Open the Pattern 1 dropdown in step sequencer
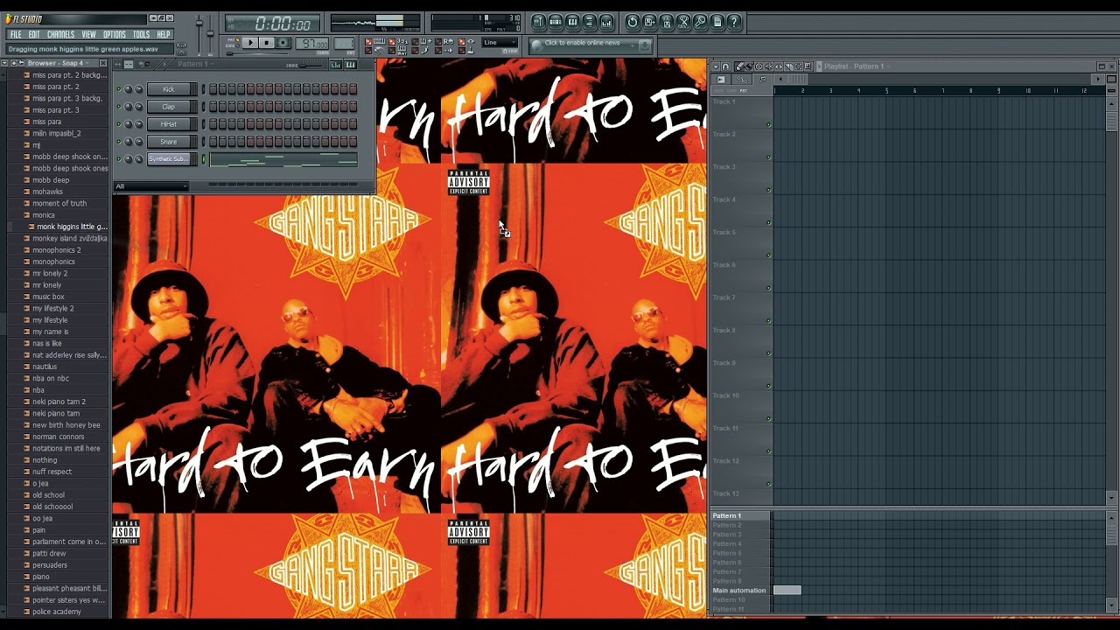The image size is (1120, 630). 196,64
